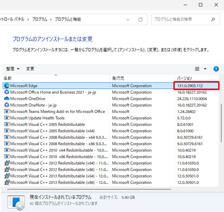The height and width of the screenshot is (212, 224).
Task: Expand the 整理 dropdown menu
Action: 13,69
